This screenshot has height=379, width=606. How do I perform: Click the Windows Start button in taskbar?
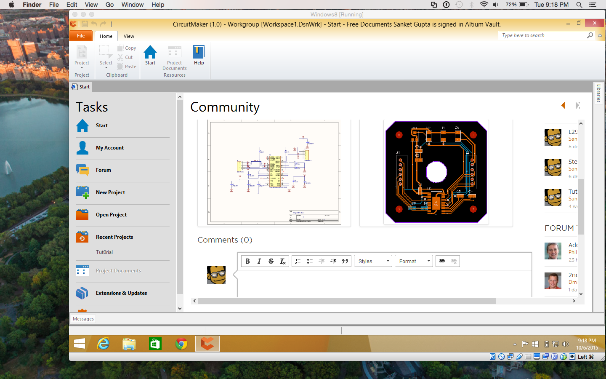click(x=80, y=344)
